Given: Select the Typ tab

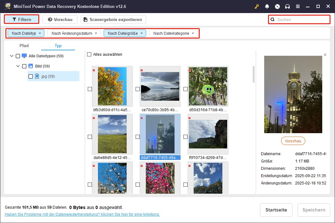Looking at the screenshot, I should pos(58,46).
